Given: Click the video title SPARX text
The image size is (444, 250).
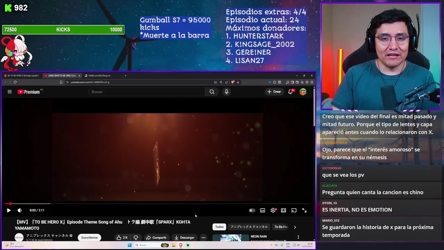Looking at the screenshot, I should pos(102,225).
